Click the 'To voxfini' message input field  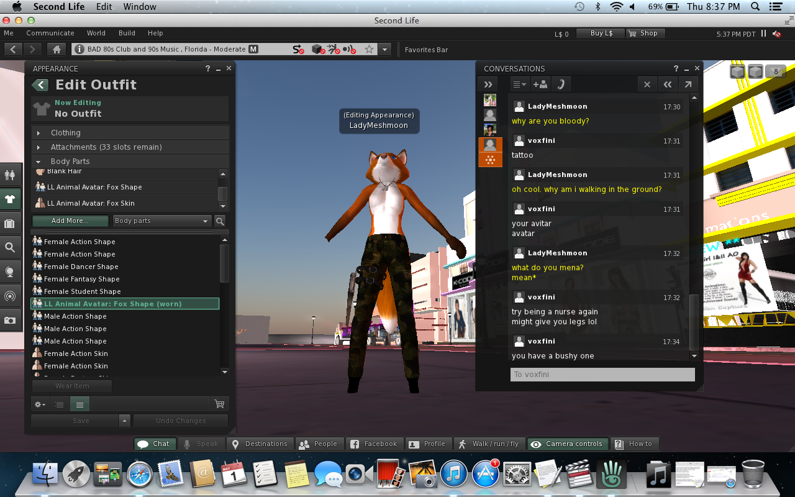(602, 375)
